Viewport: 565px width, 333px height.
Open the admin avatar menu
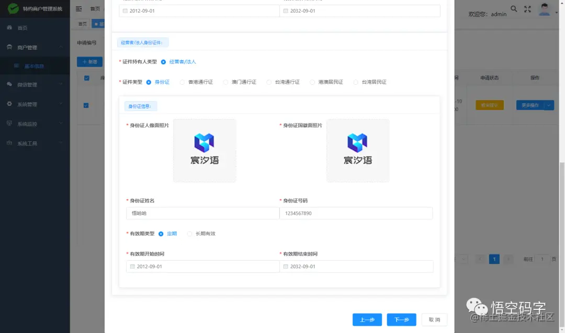pos(545,9)
